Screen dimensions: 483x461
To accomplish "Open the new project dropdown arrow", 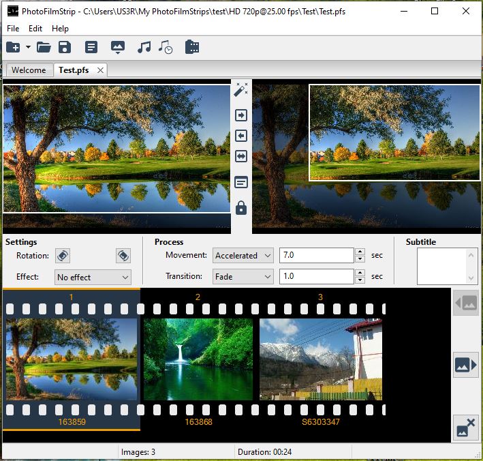I will click(28, 47).
